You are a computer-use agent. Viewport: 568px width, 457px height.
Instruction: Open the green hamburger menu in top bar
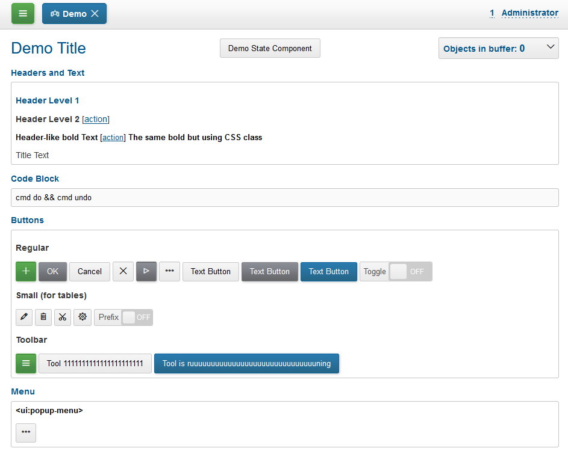point(23,13)
